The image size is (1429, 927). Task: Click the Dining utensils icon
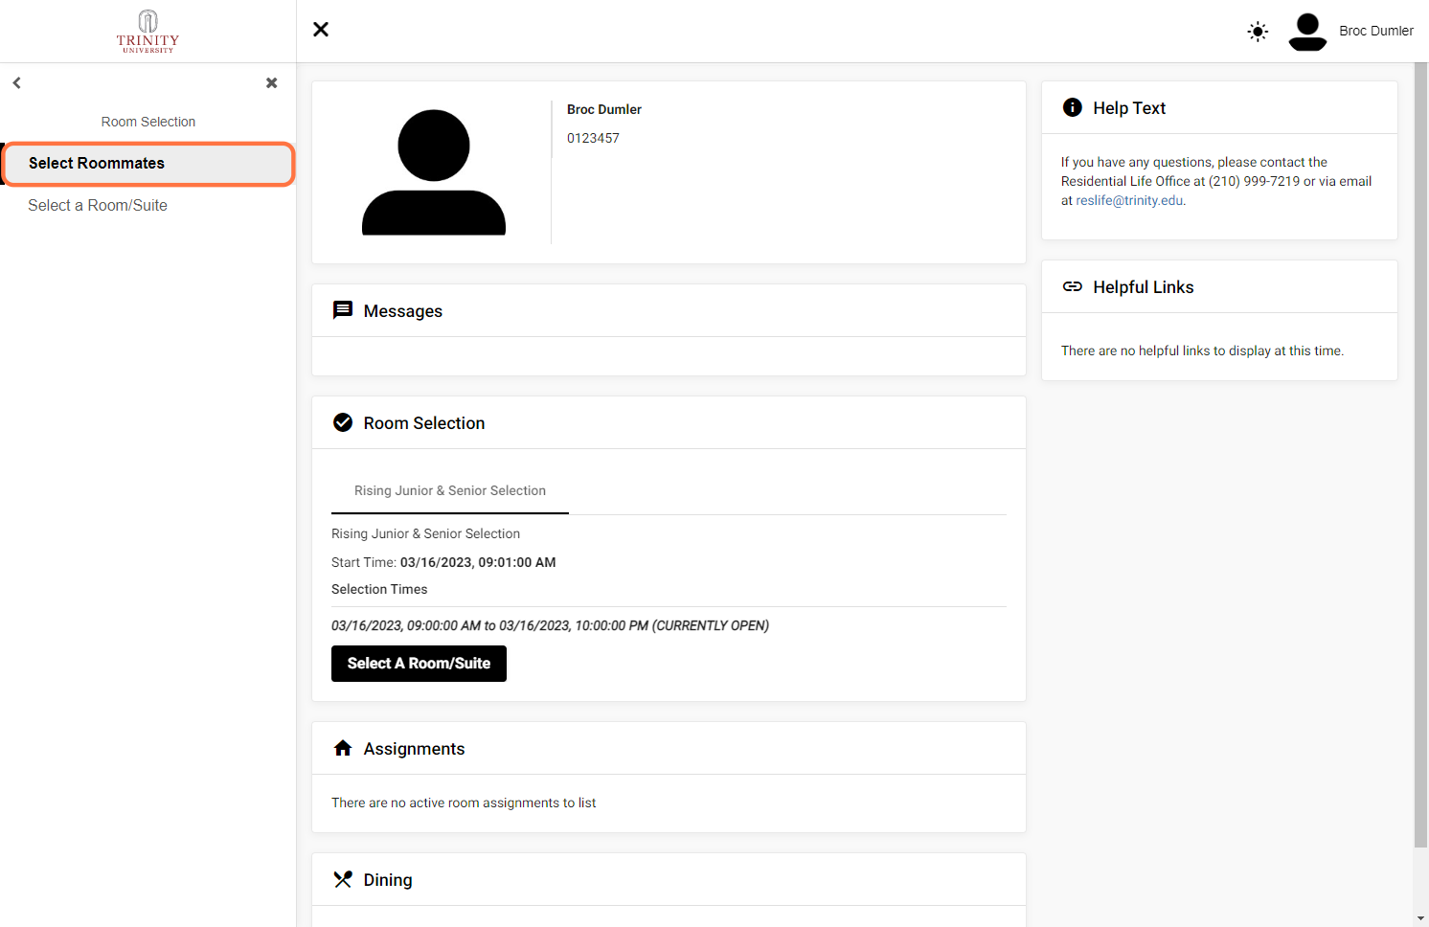tap(343, 879)
